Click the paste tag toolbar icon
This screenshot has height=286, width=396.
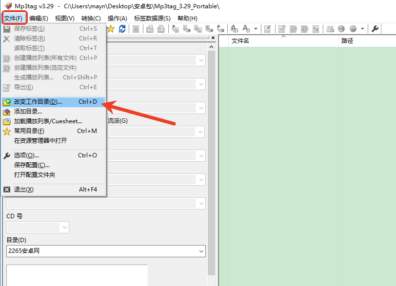(x=161, y=29)
